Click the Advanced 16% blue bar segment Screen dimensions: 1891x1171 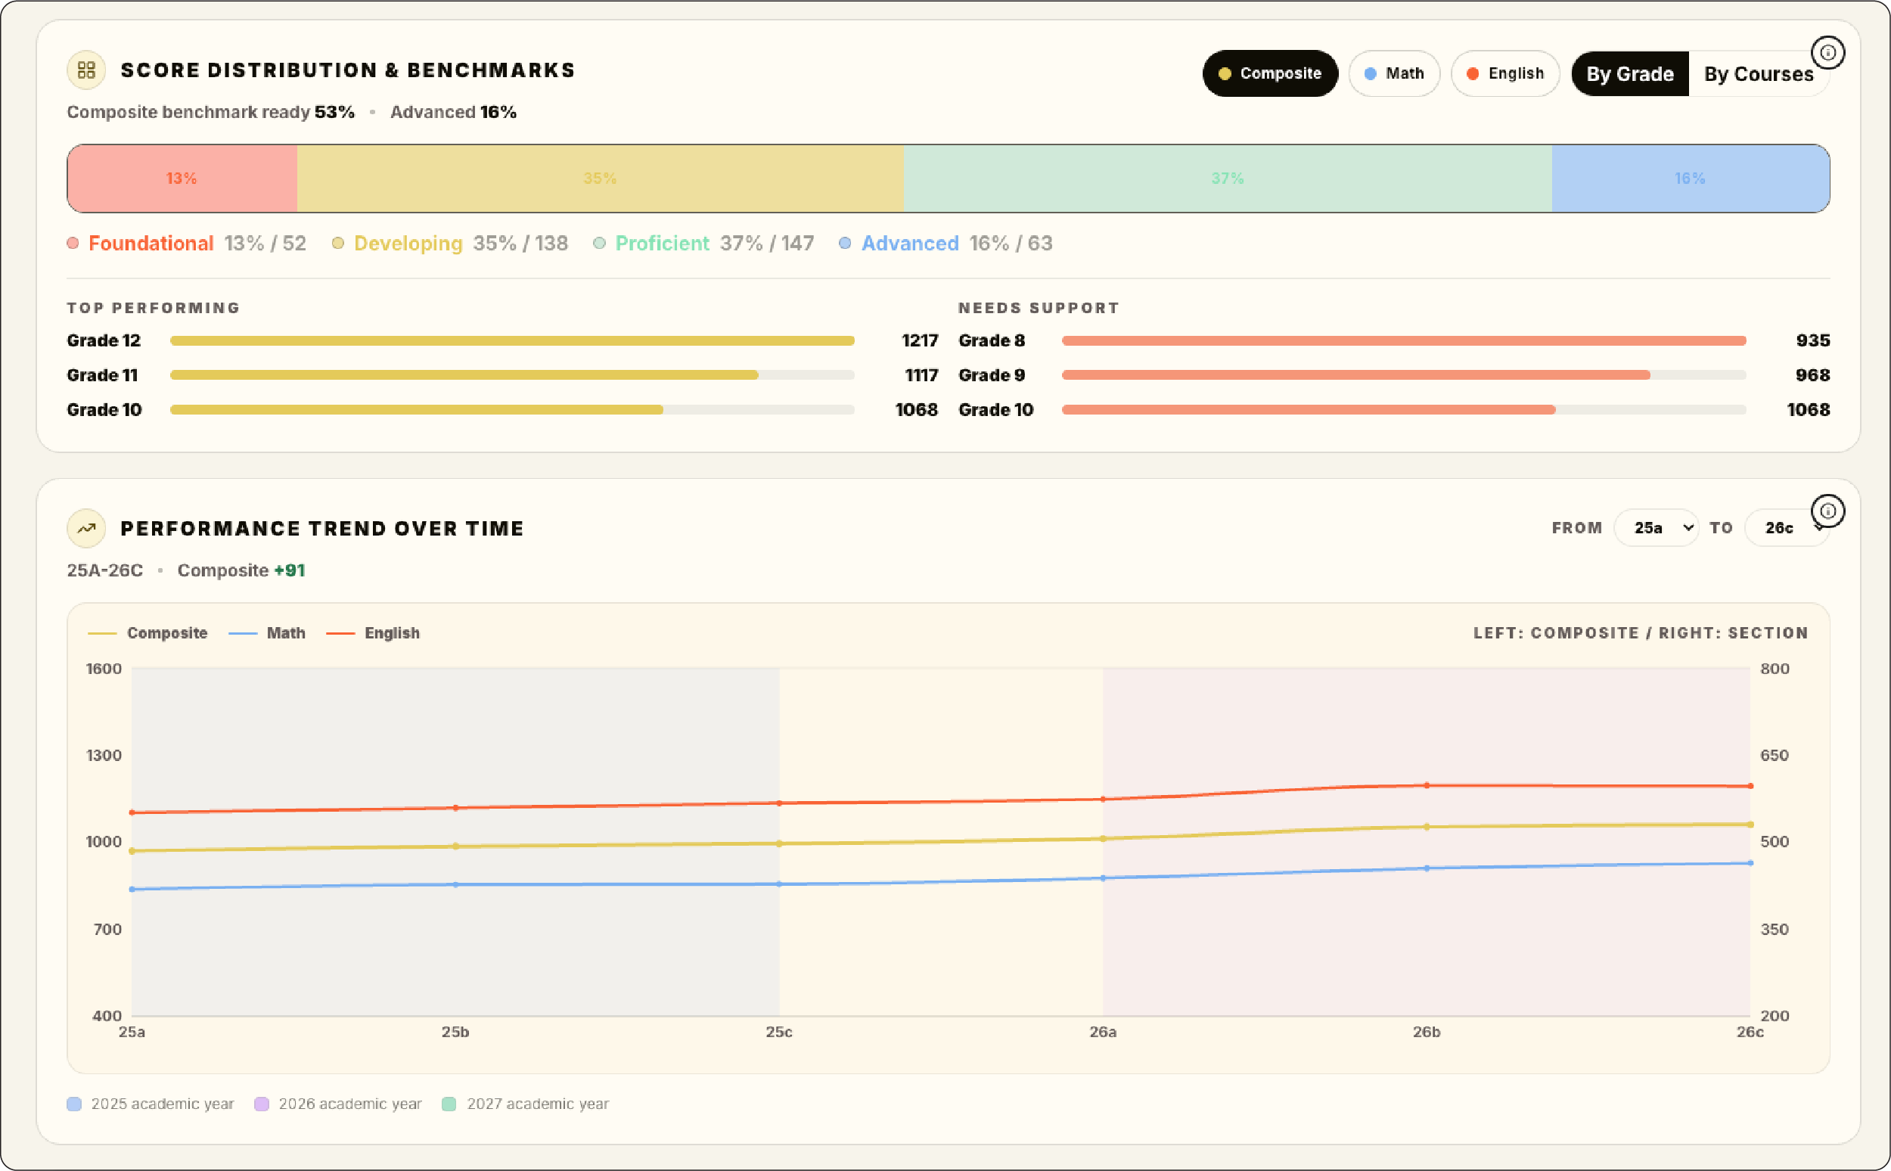tap(1691, 178)
